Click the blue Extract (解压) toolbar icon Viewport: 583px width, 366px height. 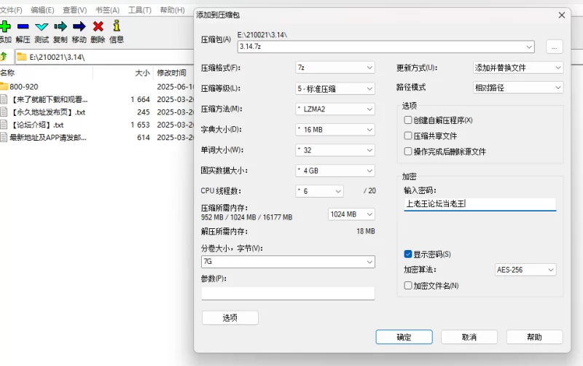pyautogui.click(x=23, y=26)
